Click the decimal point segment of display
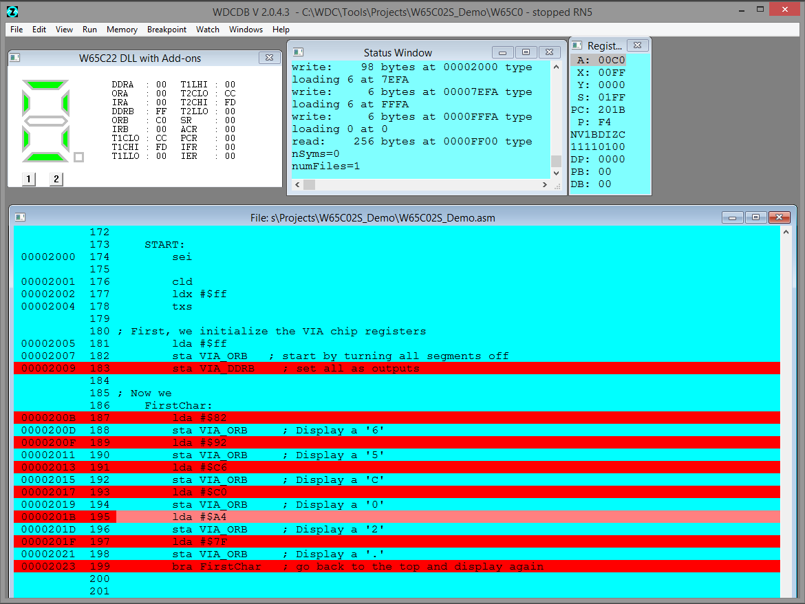The image size is (805, 604). click(78, 157)
